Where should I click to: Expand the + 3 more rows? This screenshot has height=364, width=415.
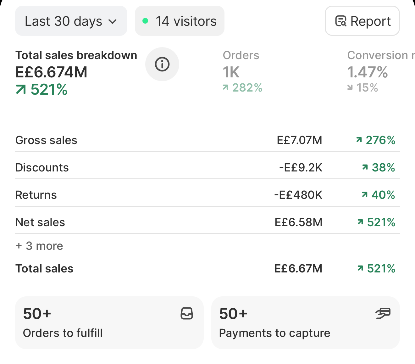click(39, 246)
